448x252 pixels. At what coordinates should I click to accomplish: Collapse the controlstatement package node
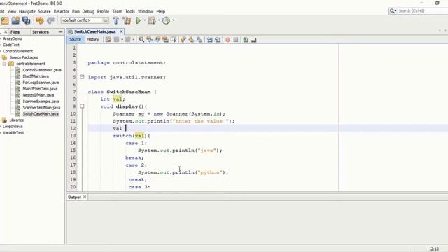point(4,64)
